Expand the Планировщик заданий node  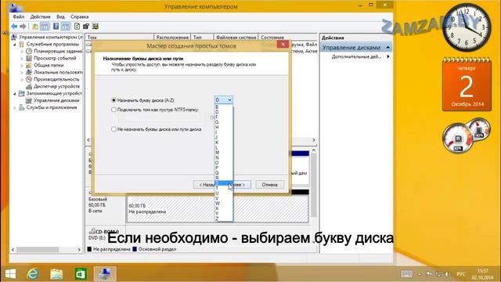(22, 51)
